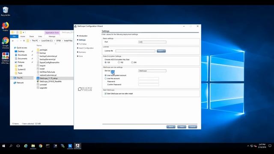274x154 pixels.
Task: Select the upgrader file
Action: pos(43,88)
